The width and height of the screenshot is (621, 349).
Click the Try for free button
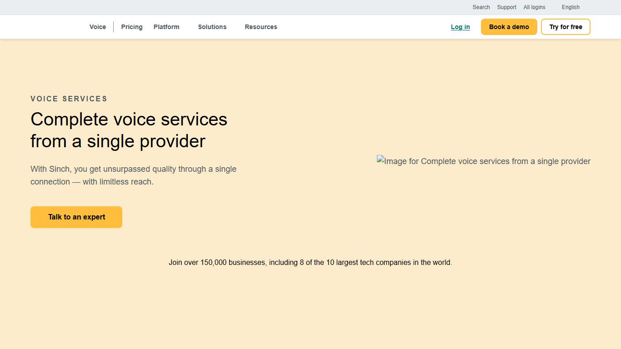[x=566, y=27]
